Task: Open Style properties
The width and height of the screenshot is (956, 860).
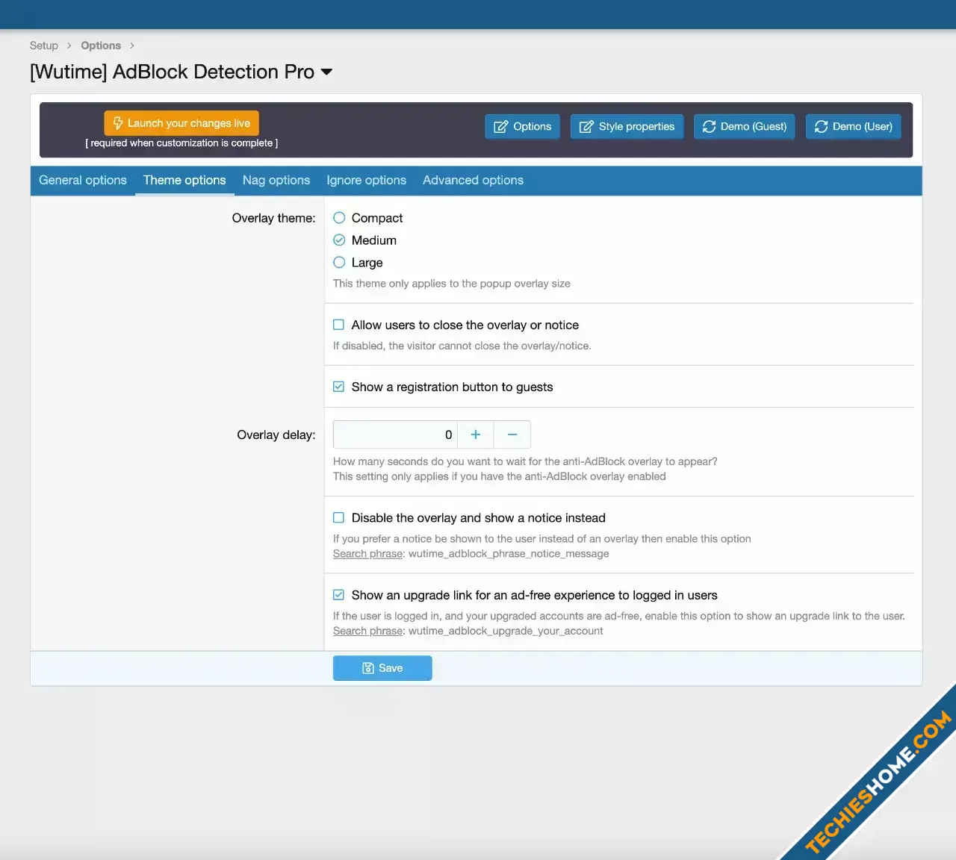Action: point(627,127)
